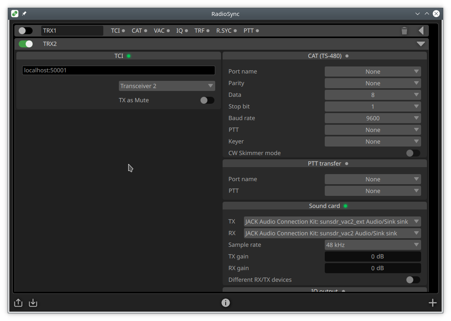Viewport: 451px width, 321px height.
Task: Open the info icon at bottom center
Action: click(225, 303)
